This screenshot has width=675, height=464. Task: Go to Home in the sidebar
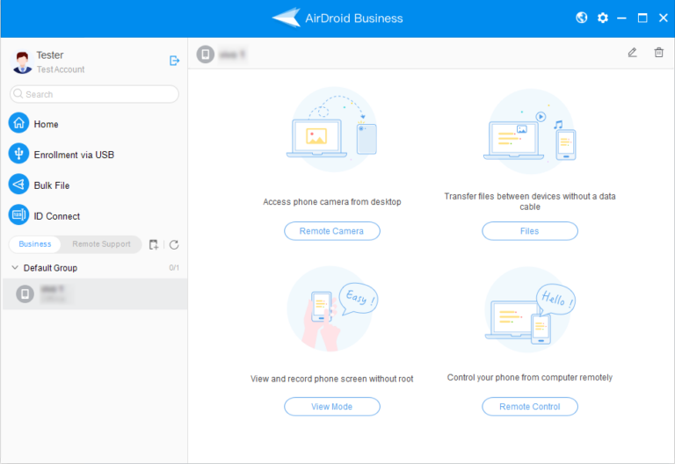tap(46, 124)
